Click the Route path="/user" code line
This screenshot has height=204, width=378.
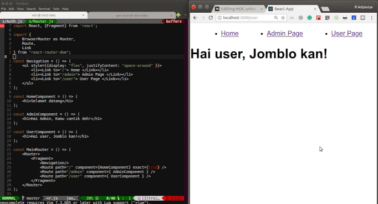pos(95,176)
